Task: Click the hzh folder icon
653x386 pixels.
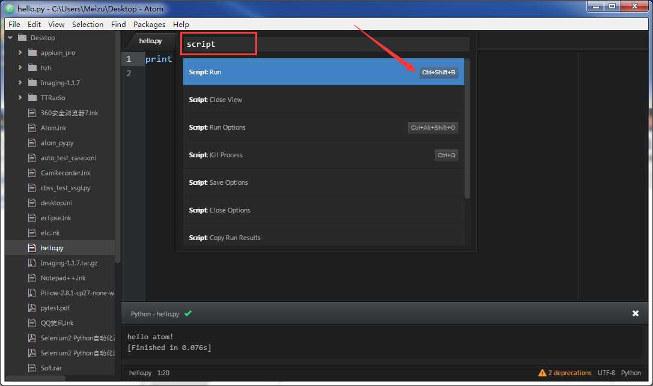Action: (x=32, y=67)
